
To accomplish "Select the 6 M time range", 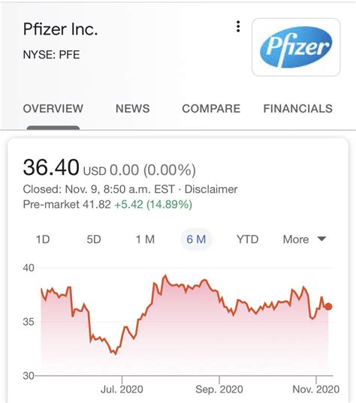I will 196,239.
